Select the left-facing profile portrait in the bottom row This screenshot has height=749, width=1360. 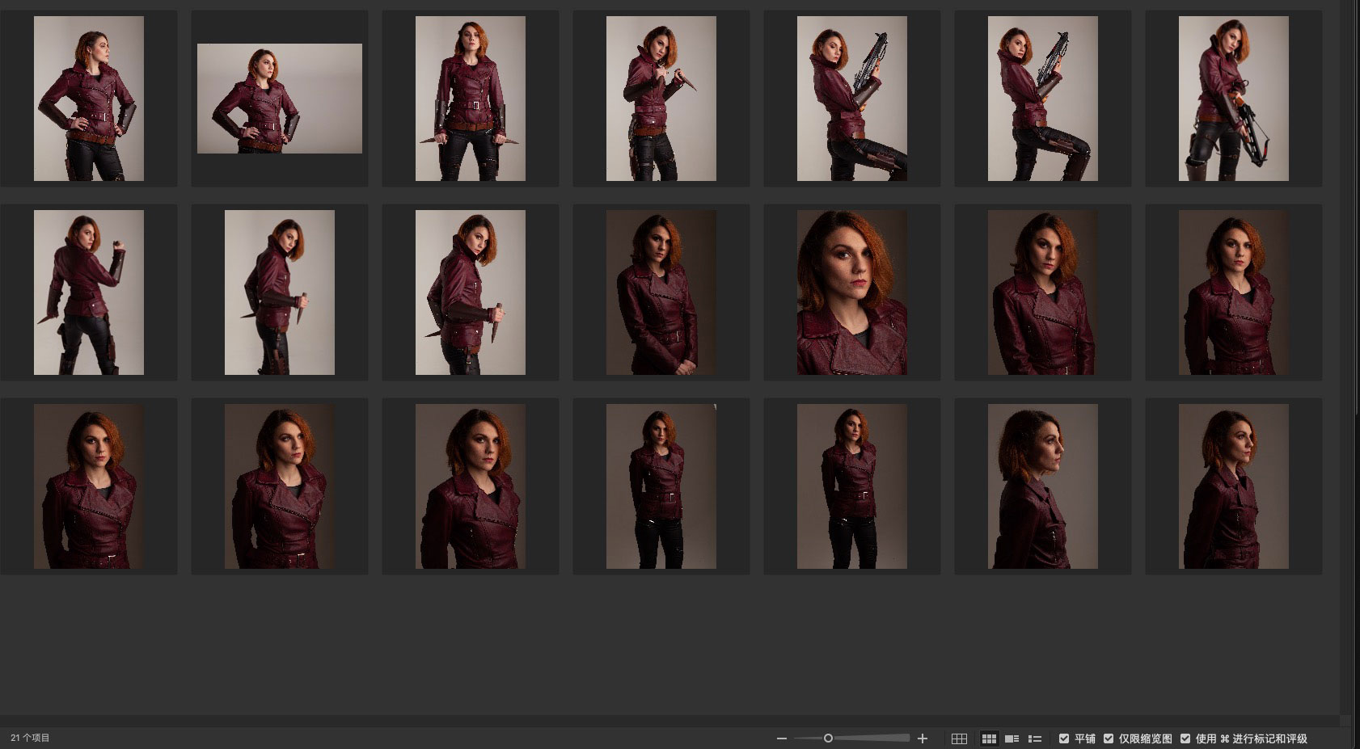click(x=1043, y=486)
